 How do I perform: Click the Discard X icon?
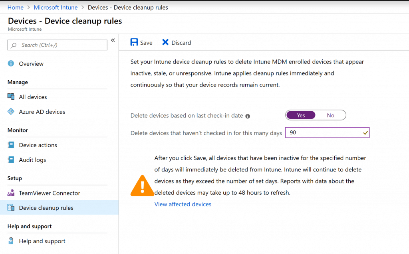coord(165,42)
